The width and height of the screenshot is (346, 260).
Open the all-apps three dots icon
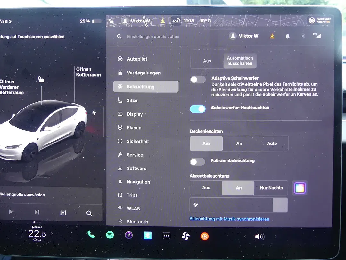tap(167, 236)
